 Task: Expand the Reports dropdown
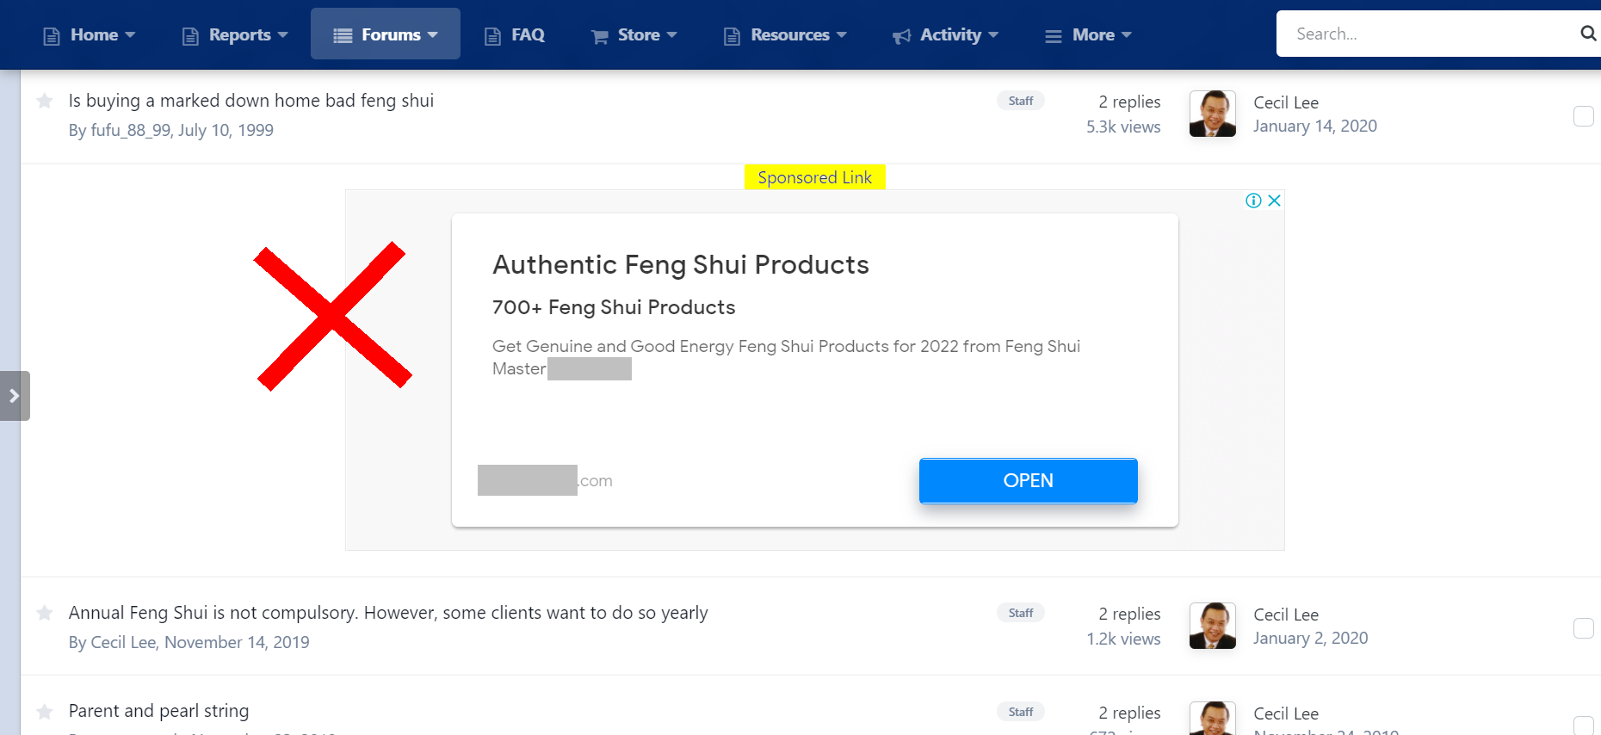[235, 35]
